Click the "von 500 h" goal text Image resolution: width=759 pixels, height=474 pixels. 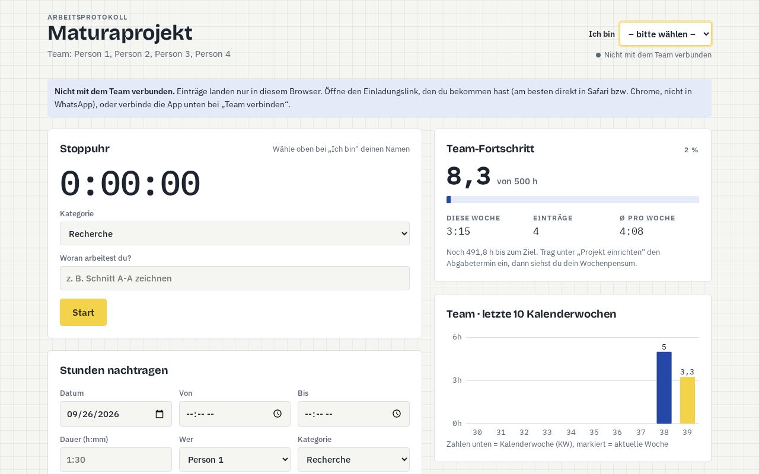(x=517, y=181)
